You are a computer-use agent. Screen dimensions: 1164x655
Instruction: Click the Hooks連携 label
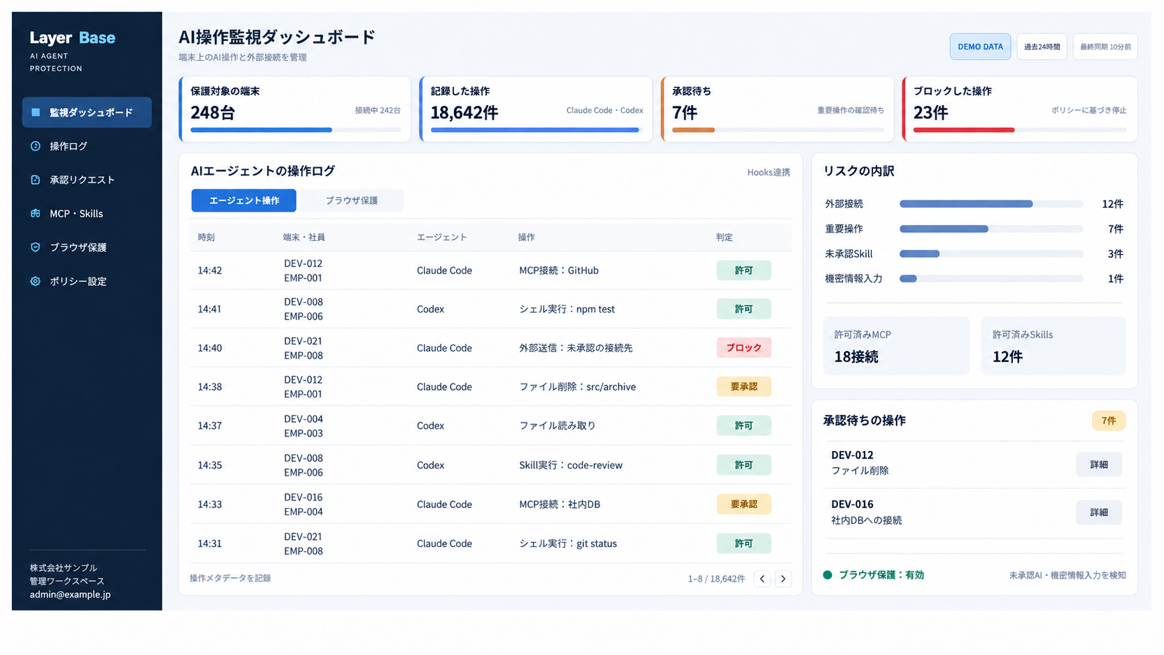(769, 172)
